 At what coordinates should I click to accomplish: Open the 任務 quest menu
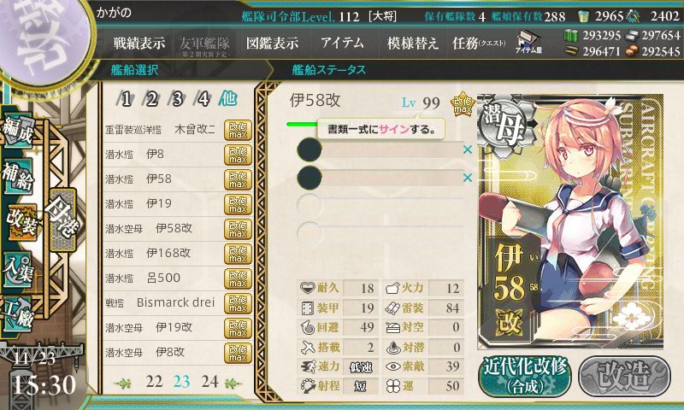point(479,43)
